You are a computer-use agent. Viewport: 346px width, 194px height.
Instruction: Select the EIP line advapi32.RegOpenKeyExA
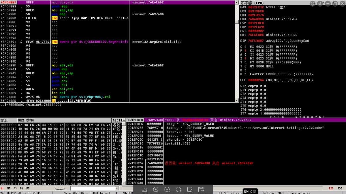tap(274, 41)
